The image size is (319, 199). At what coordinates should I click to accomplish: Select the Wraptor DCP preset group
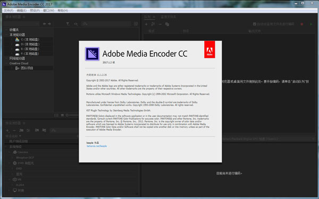[25, 158]
